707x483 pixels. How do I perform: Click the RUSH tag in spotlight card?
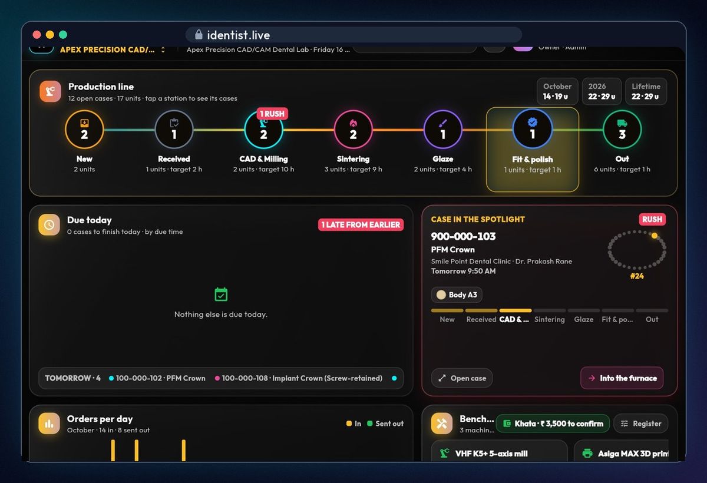pos(652,219)
